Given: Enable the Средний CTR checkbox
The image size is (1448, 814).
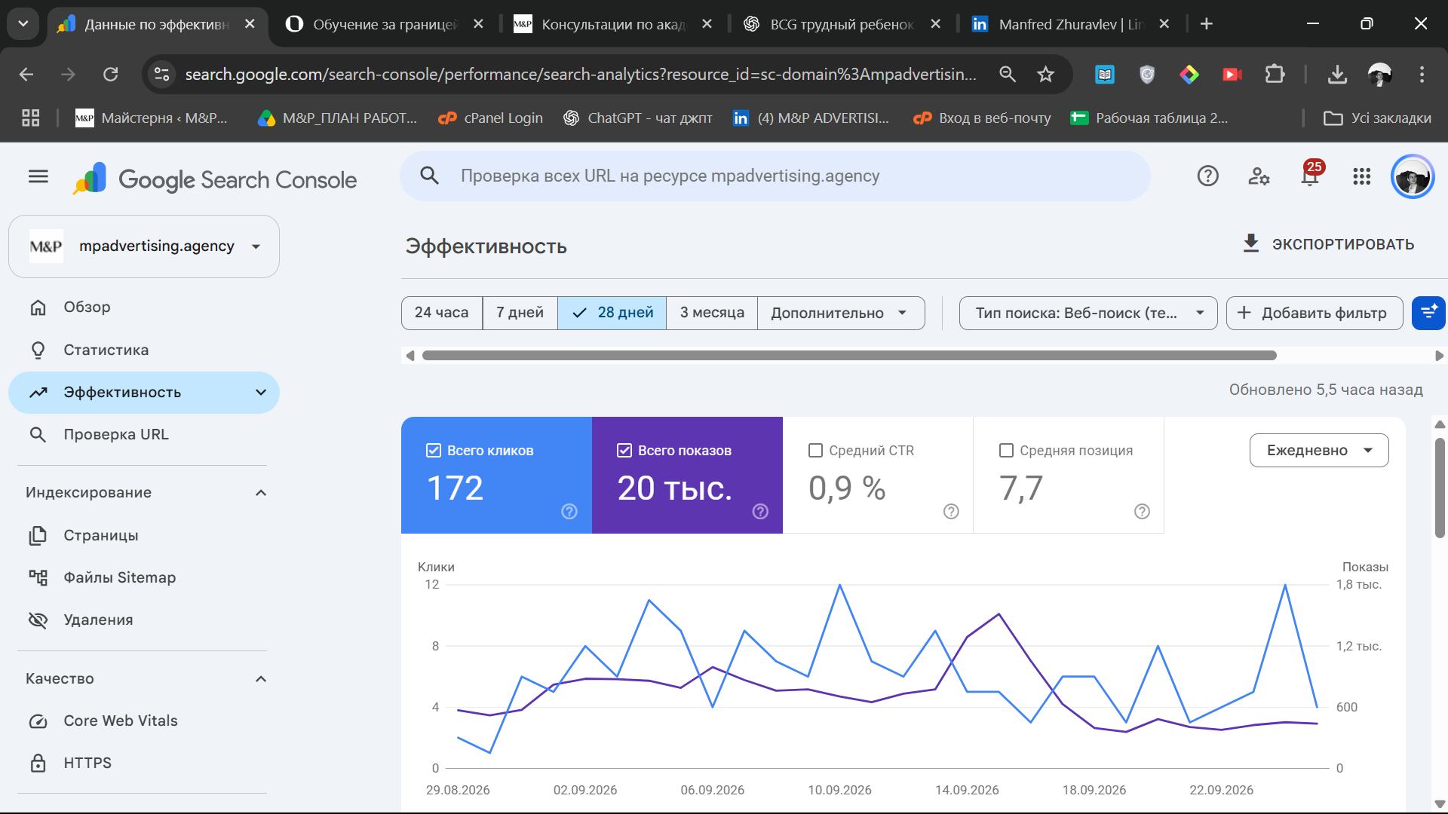Looking at the screenshot, I should (815, 450).
